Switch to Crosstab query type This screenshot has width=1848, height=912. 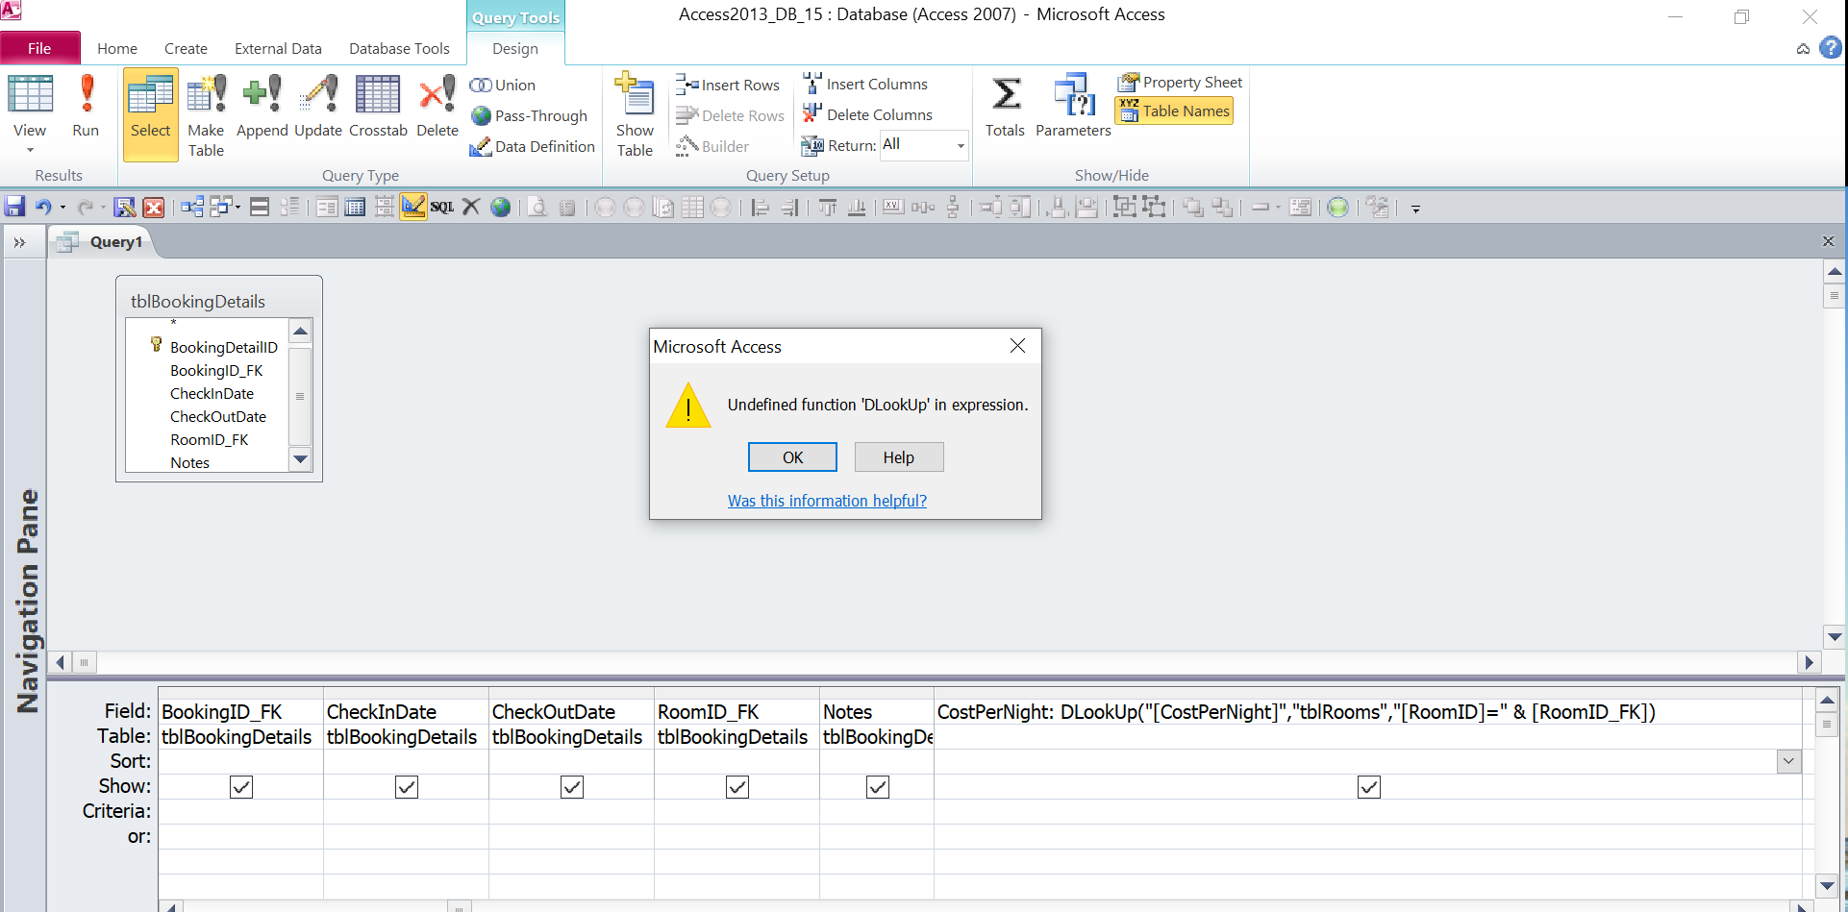378,107
